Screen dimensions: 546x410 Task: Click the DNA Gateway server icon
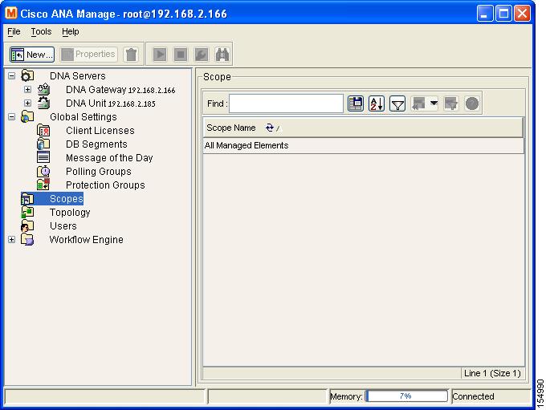pos(43,89)
